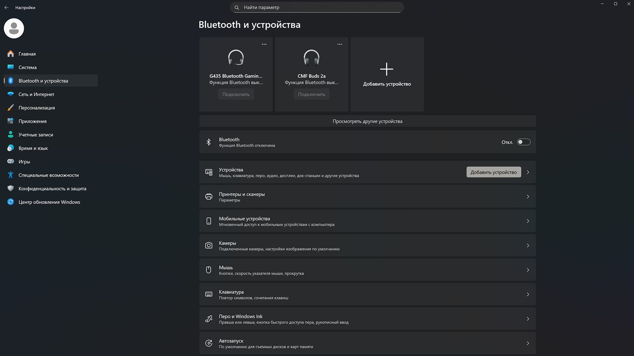Expand the Принтеры и сканеры row
634x356 pixels.
528,196
